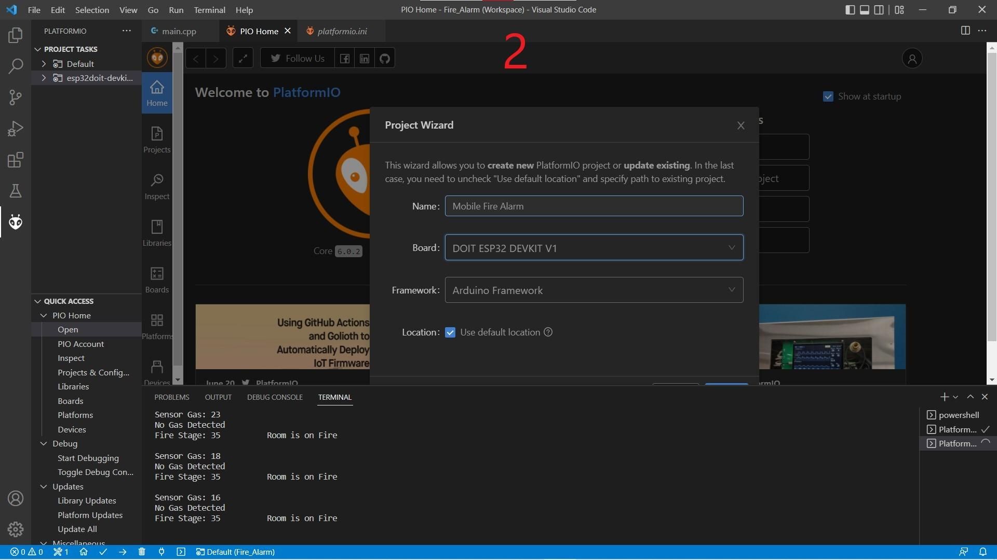Open the Terminal menu
The image size is (997, 560).
209,10
